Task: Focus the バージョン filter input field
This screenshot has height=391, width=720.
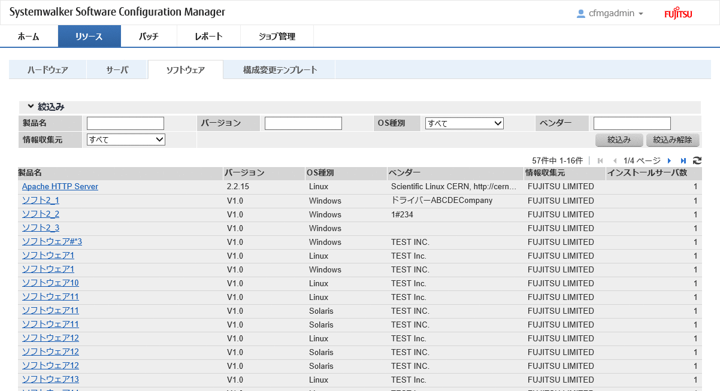Action: [x=303, y=123]
